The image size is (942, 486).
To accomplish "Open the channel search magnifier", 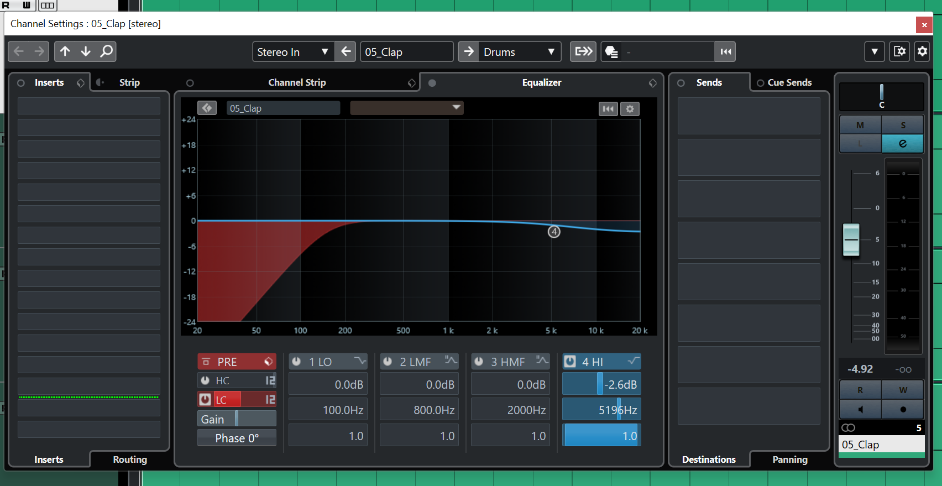I will click(106, 51).
